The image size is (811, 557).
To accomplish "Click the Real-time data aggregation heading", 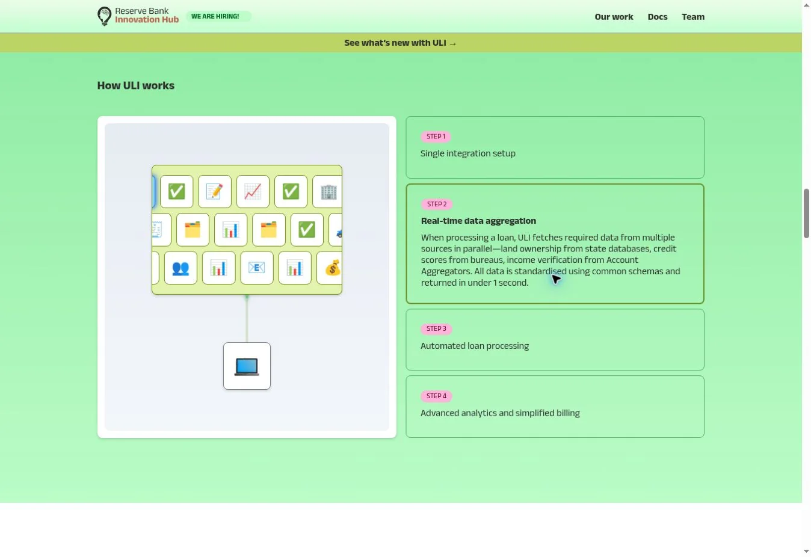I will pyautogui.click(x=478, y=221).
